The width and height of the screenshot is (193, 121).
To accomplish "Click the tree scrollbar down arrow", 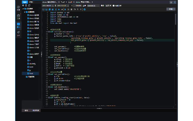I will [x=40, y=99].
